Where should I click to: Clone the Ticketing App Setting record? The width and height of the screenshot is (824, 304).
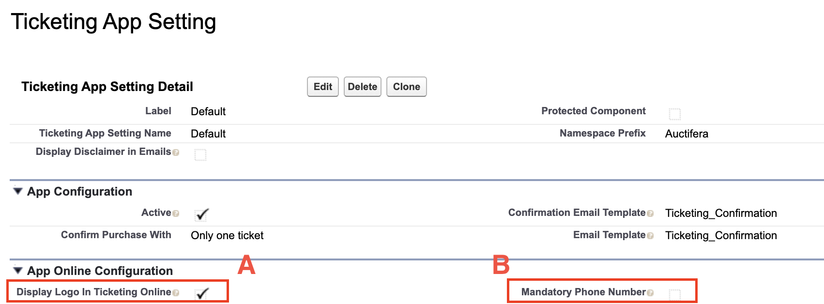point(406,87)
